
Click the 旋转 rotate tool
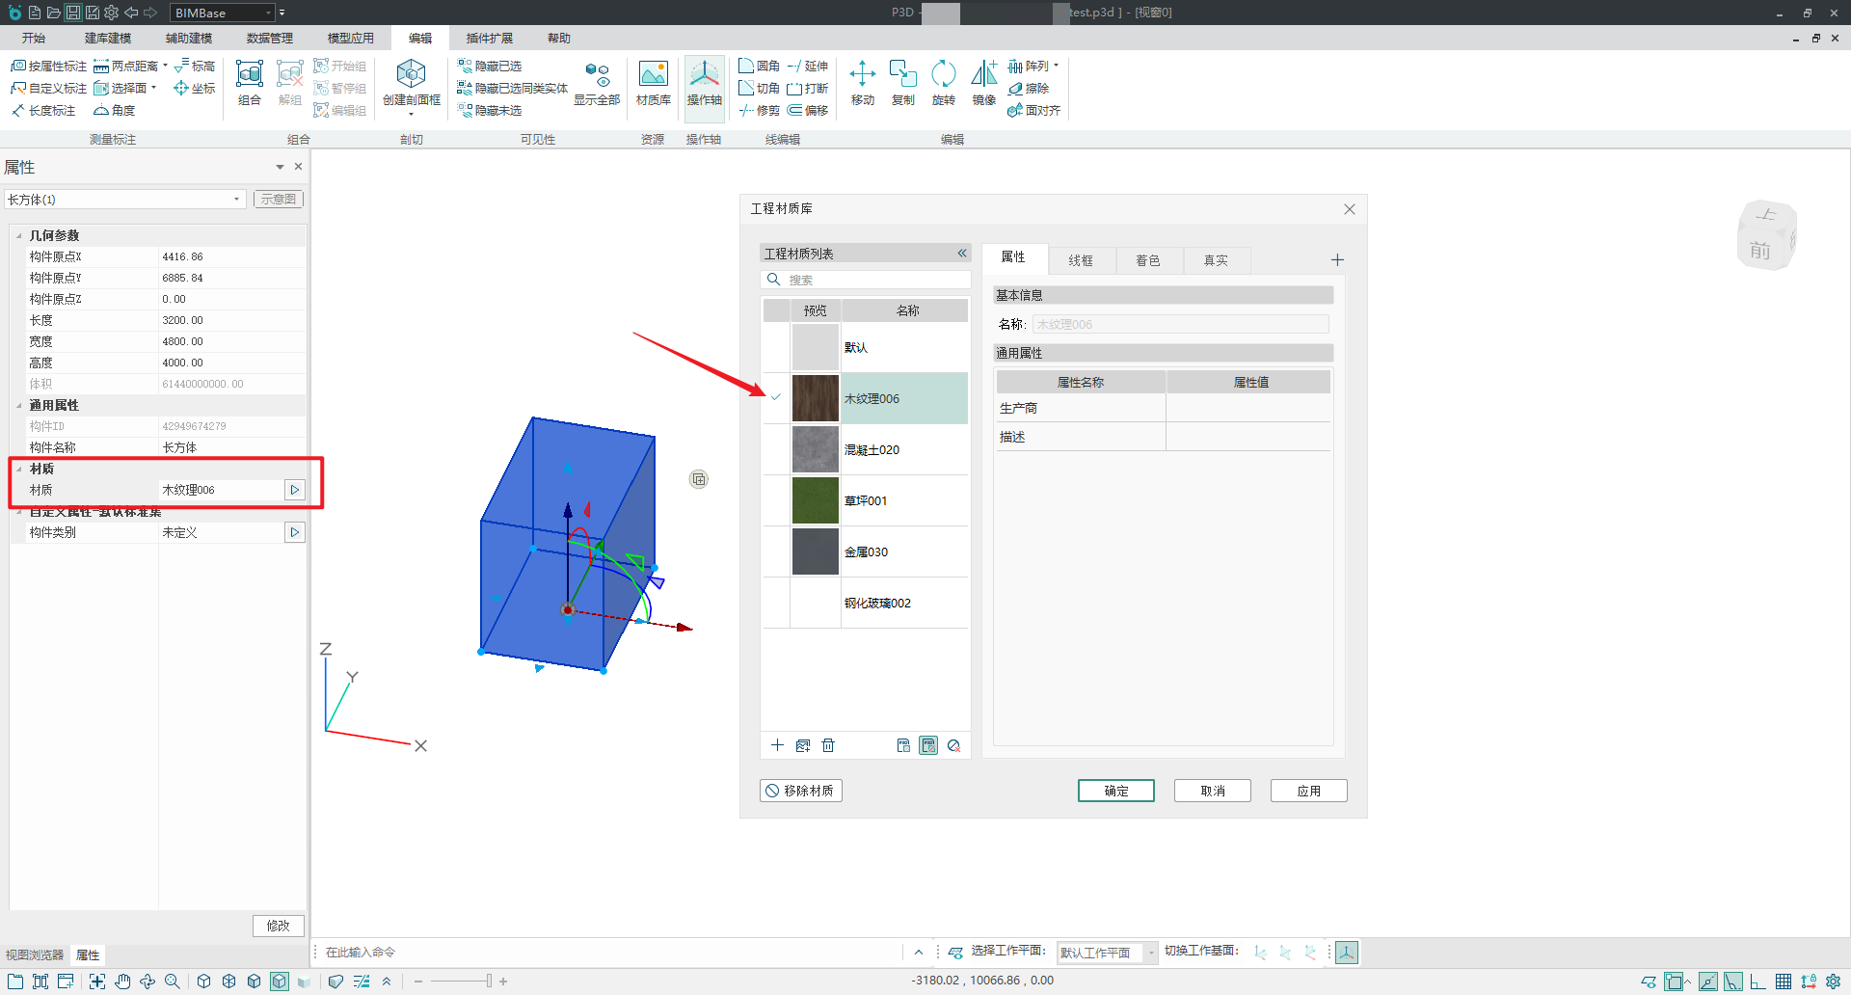(x=943, y=82)
